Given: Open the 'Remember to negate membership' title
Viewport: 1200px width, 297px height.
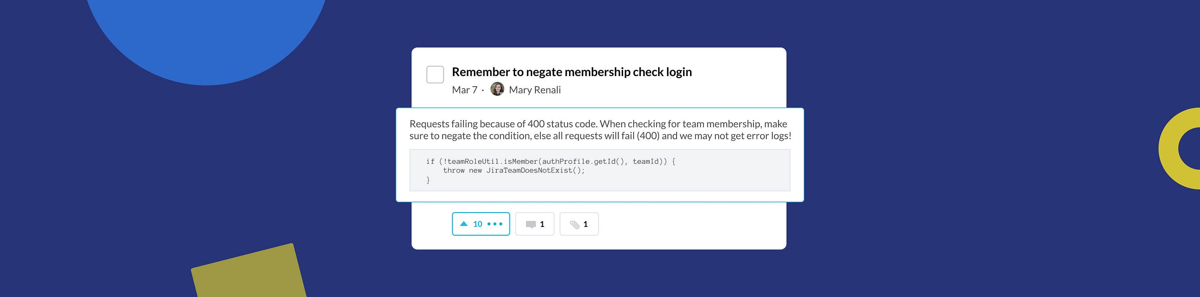Looking at the screenshot, I should (571, 71).
